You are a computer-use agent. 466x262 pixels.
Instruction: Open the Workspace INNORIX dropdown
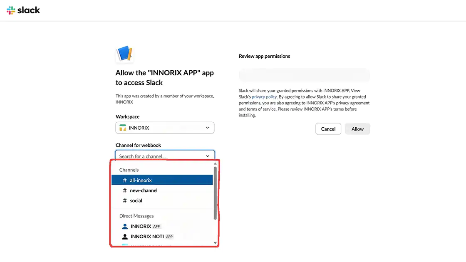pyautogui.click(x=165, y=128)
